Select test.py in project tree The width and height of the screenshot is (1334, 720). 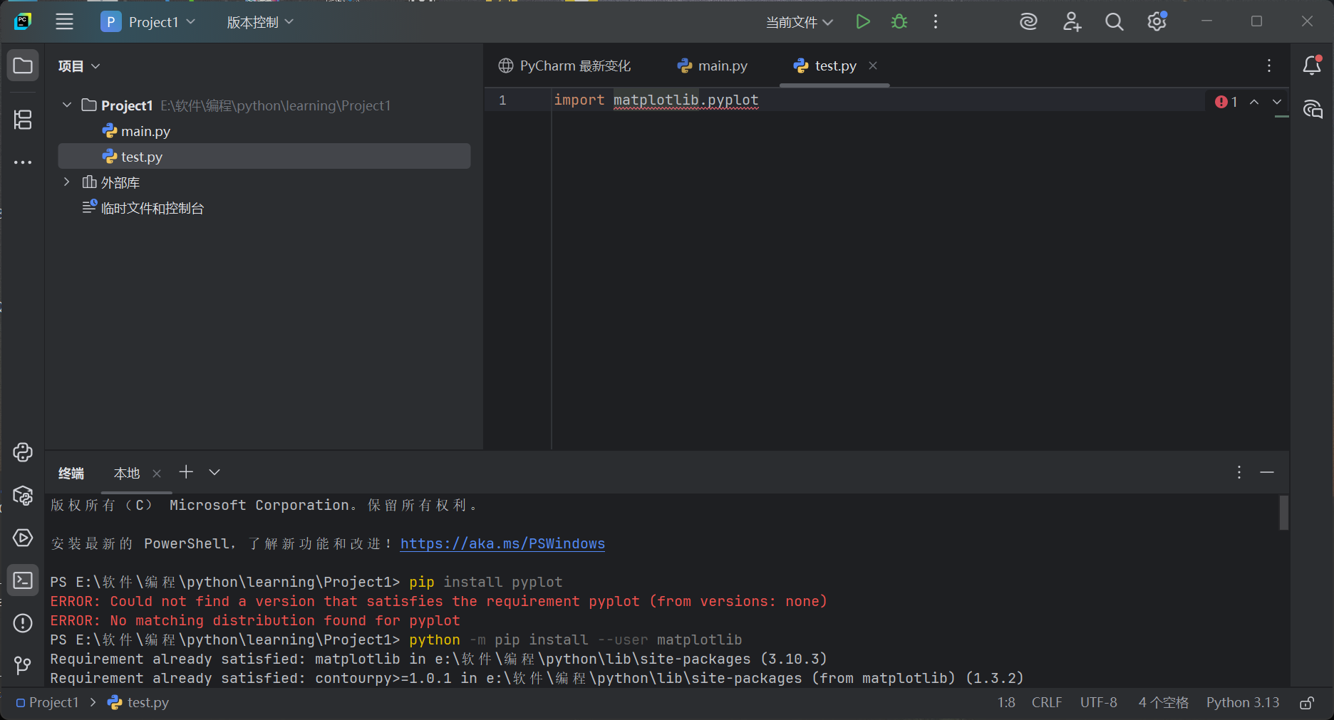pyautogui.click(x=264, y=157)
